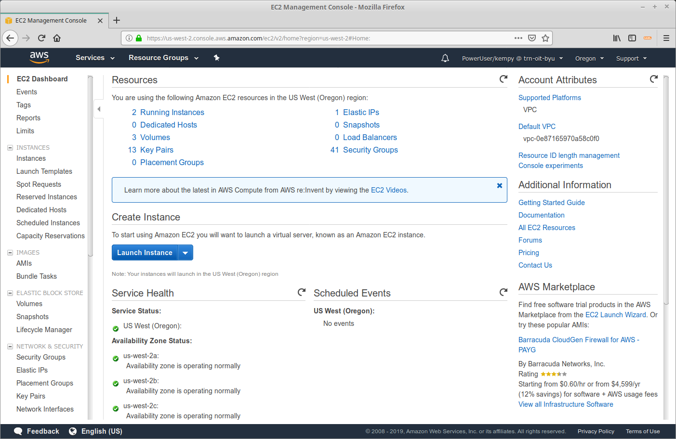Open the Support dropdown menu
Image resolution: width=676 pixels, height=439 pixels.
coord(631,58)
